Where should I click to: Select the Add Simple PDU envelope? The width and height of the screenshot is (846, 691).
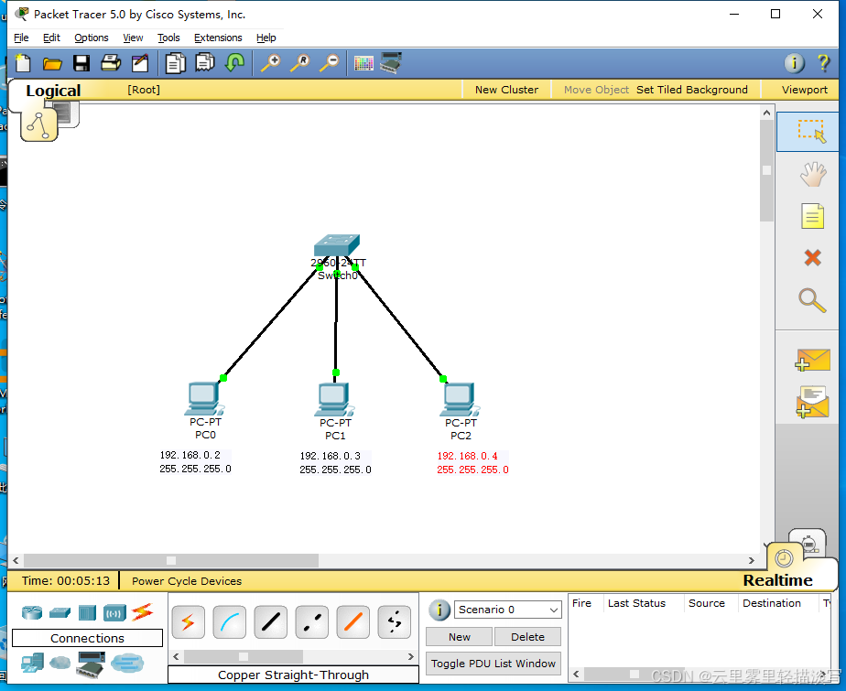click(812, 360)
